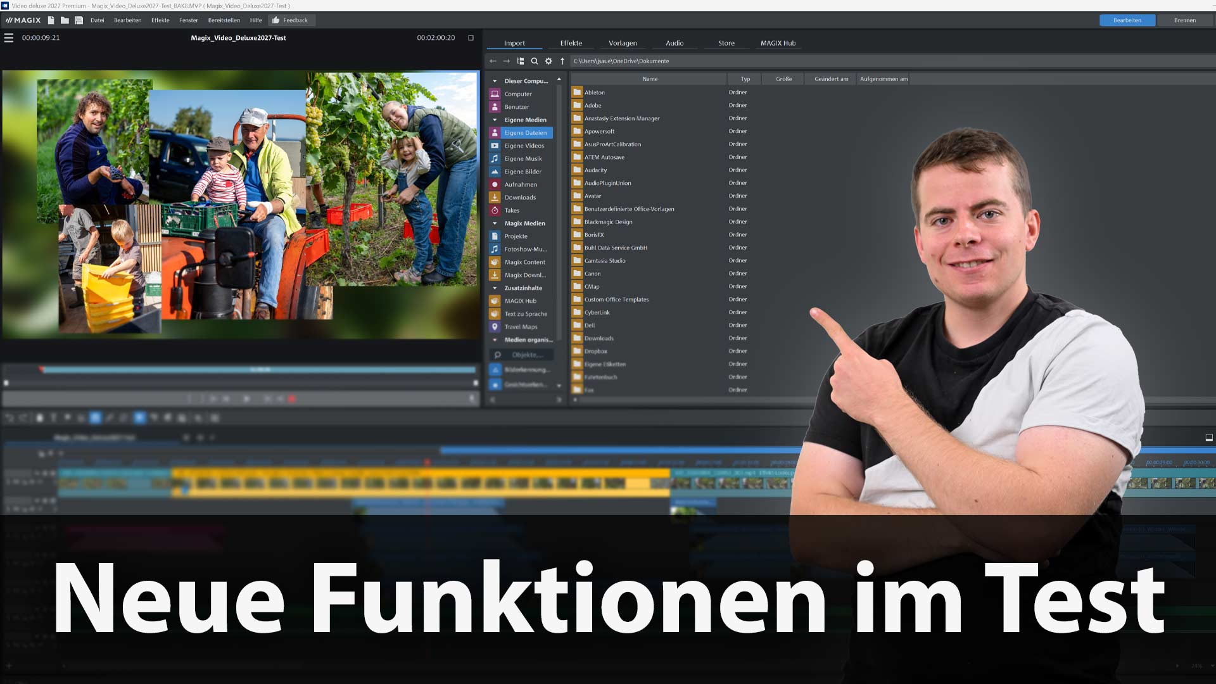Select the Custom Office Templates folder
This screenshot has height=684, width=1216.
(616, 300)
